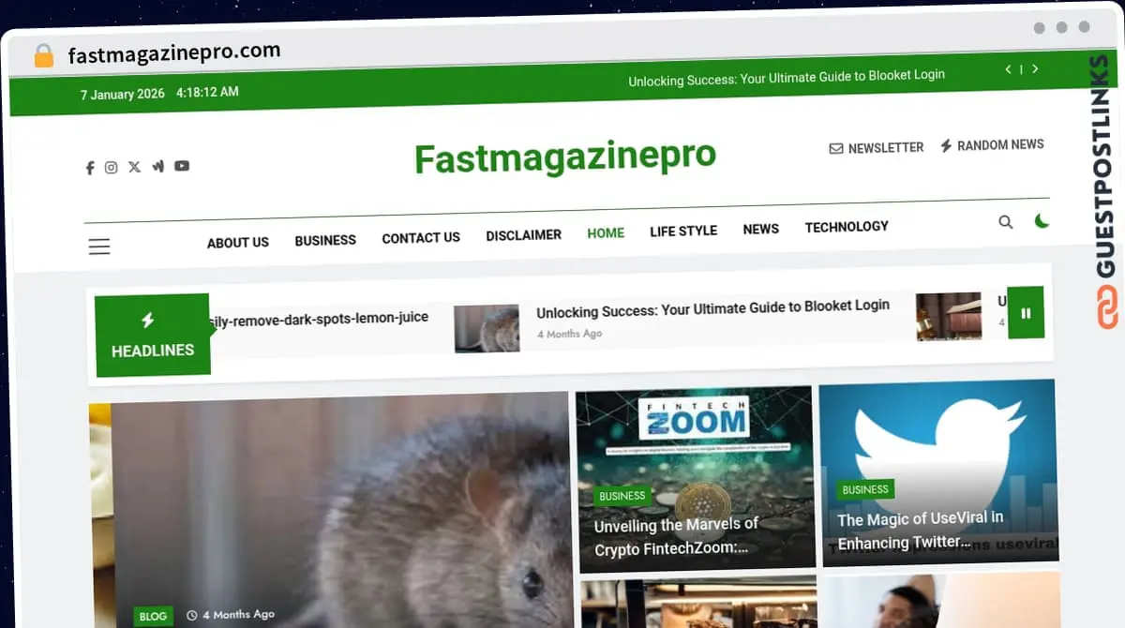This screenshot has width=1125, height=628.
Task: Go to previous top-bar news item
Action: (x=1009, y=69)
